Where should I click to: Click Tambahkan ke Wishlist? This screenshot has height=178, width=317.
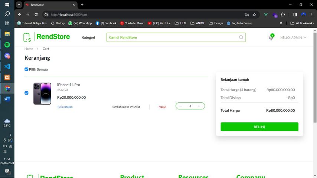pyautogui.click(x=126, y=107)
